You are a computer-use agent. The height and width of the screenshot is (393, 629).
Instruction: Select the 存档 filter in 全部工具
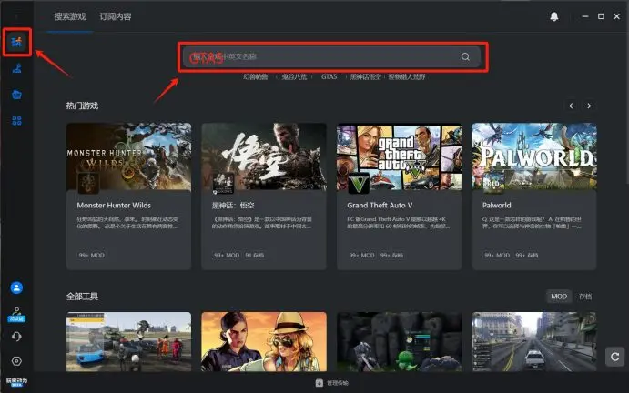pyautogui.click(x=584, y=297)
